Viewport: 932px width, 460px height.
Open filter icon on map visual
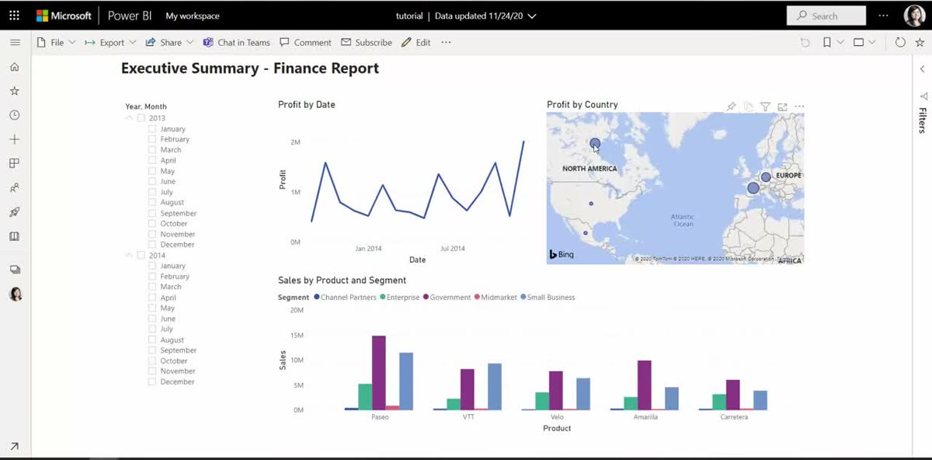(x=765, y=106)
